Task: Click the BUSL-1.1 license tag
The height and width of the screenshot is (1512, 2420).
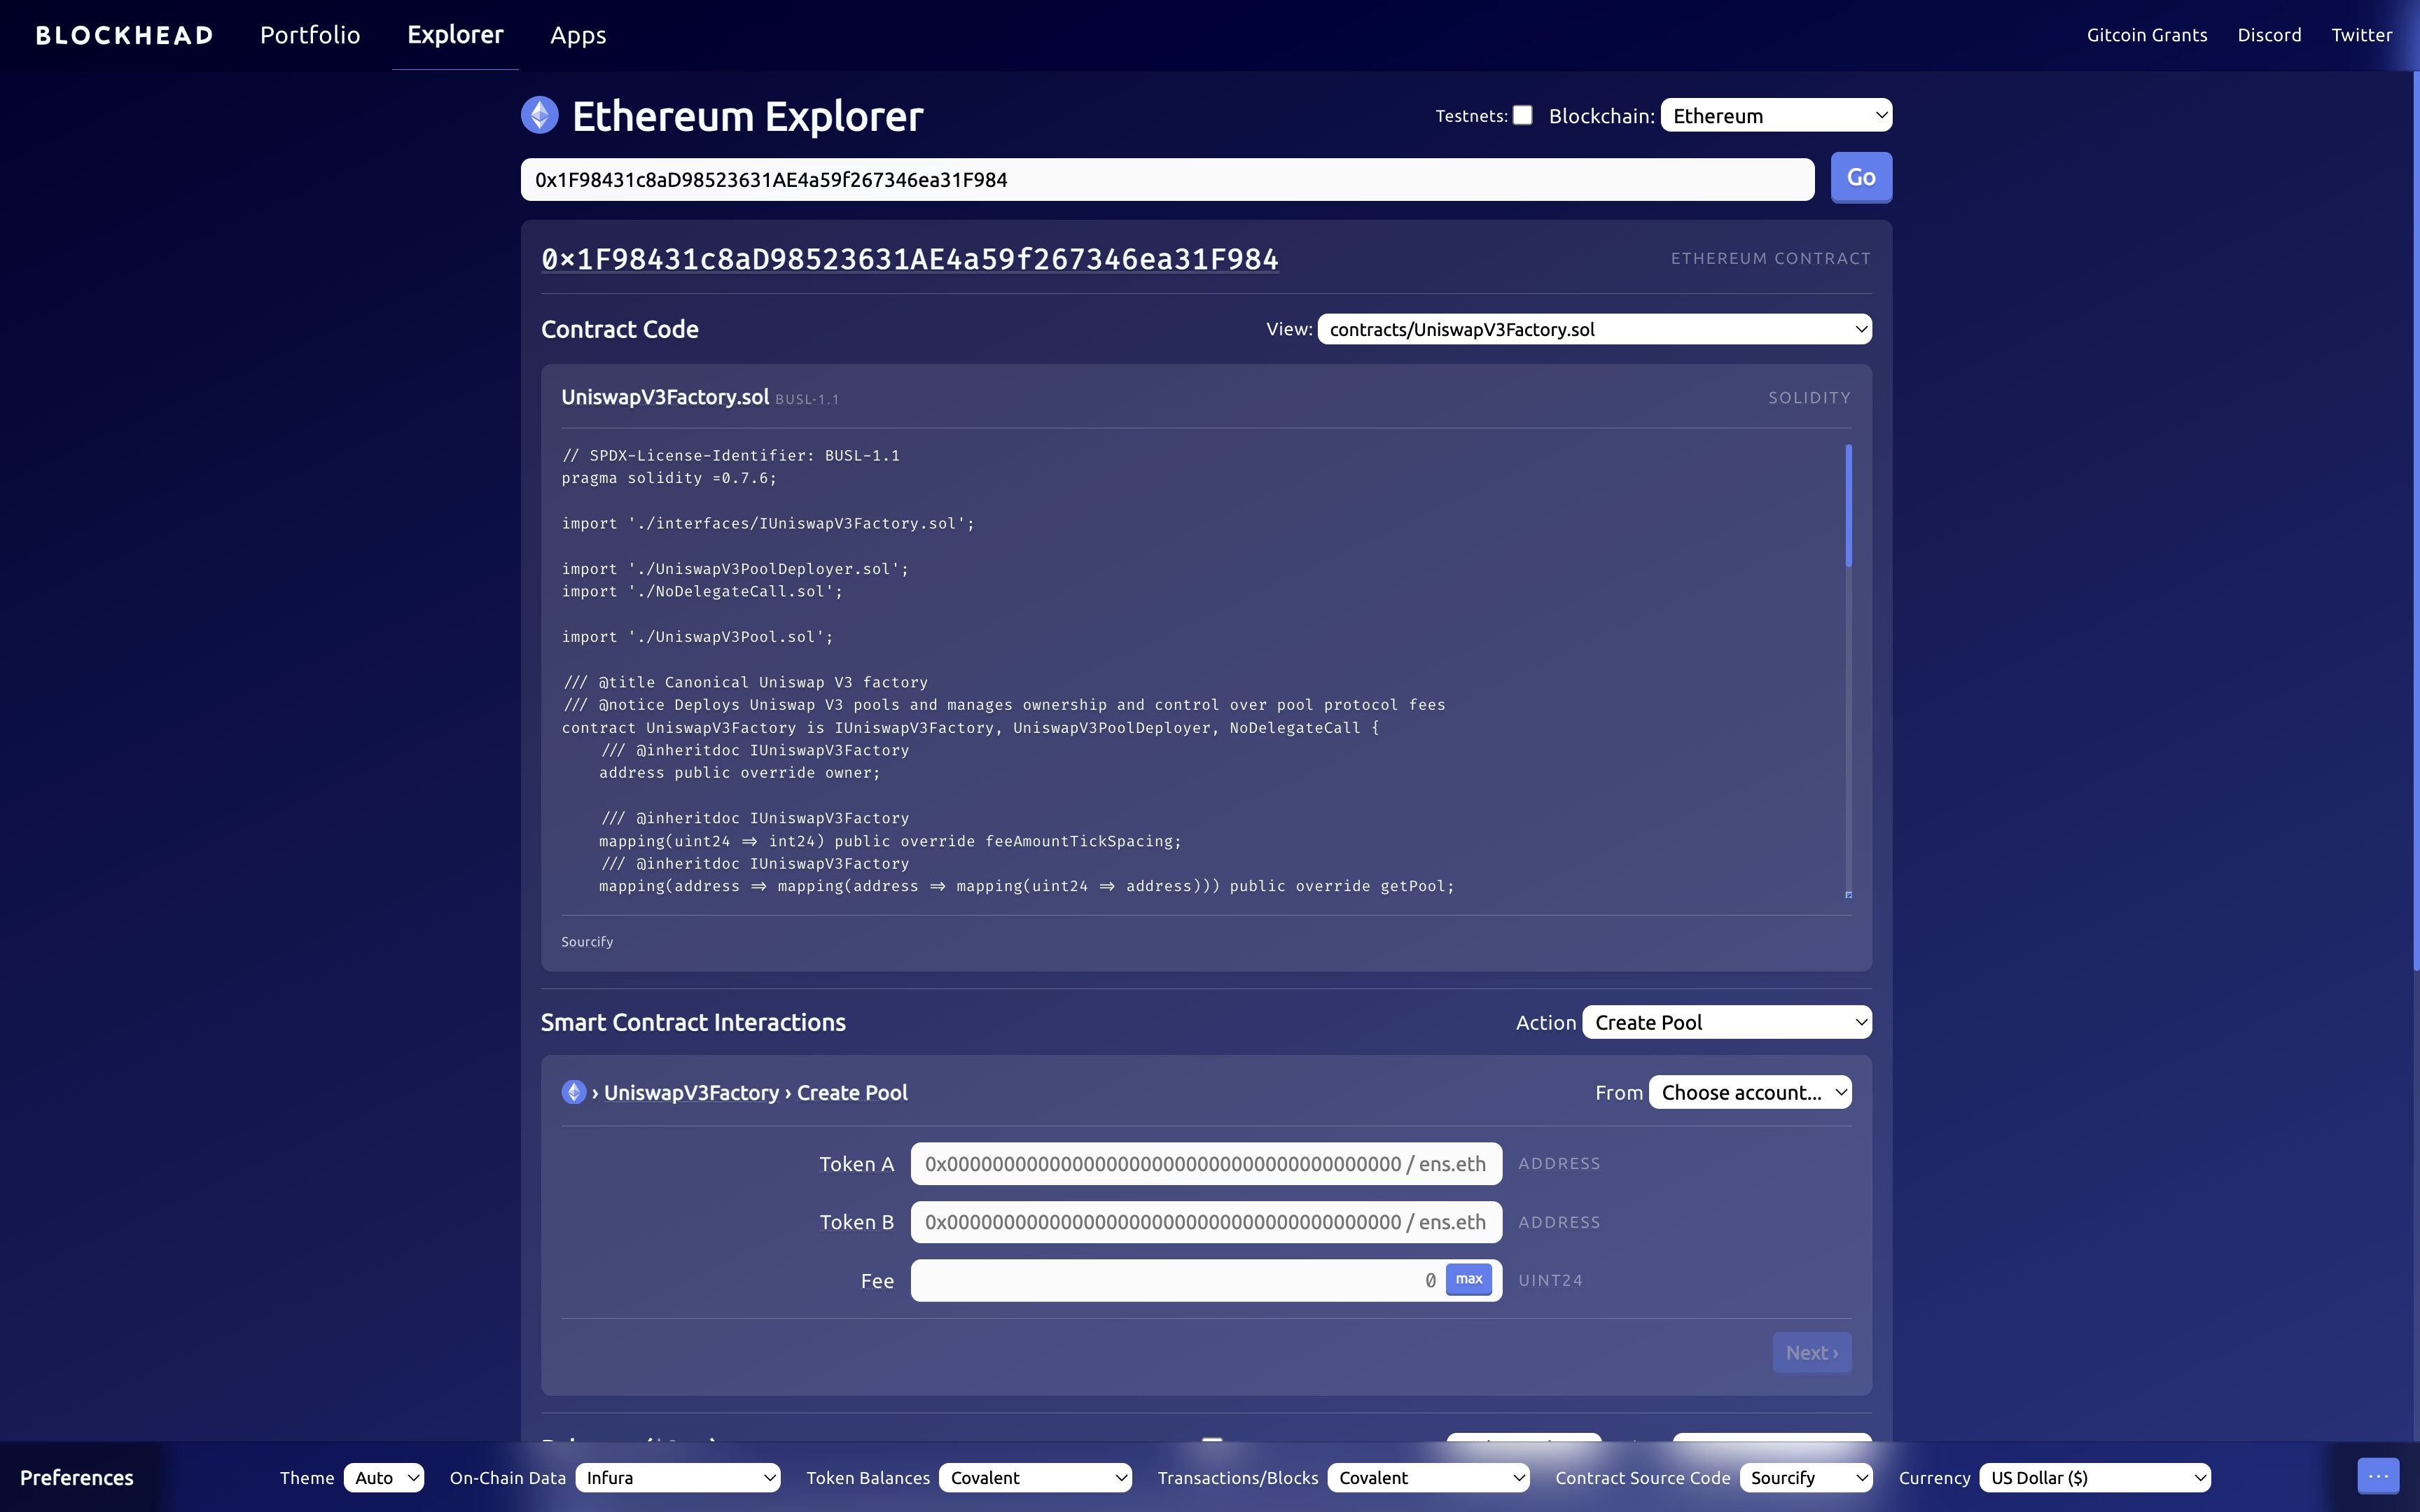Action: (x=807, y=399)
